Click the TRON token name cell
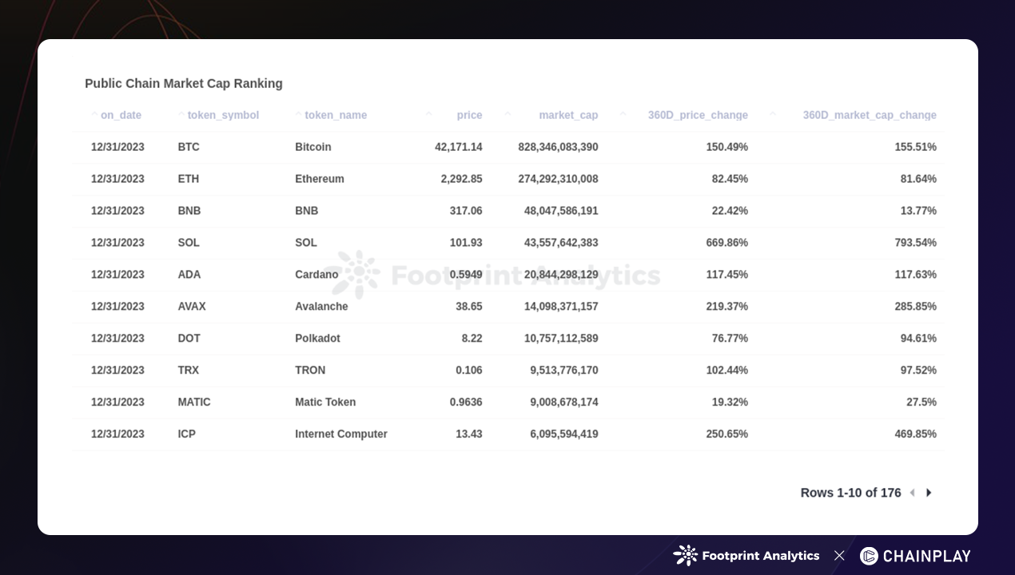 click(310, 371)
